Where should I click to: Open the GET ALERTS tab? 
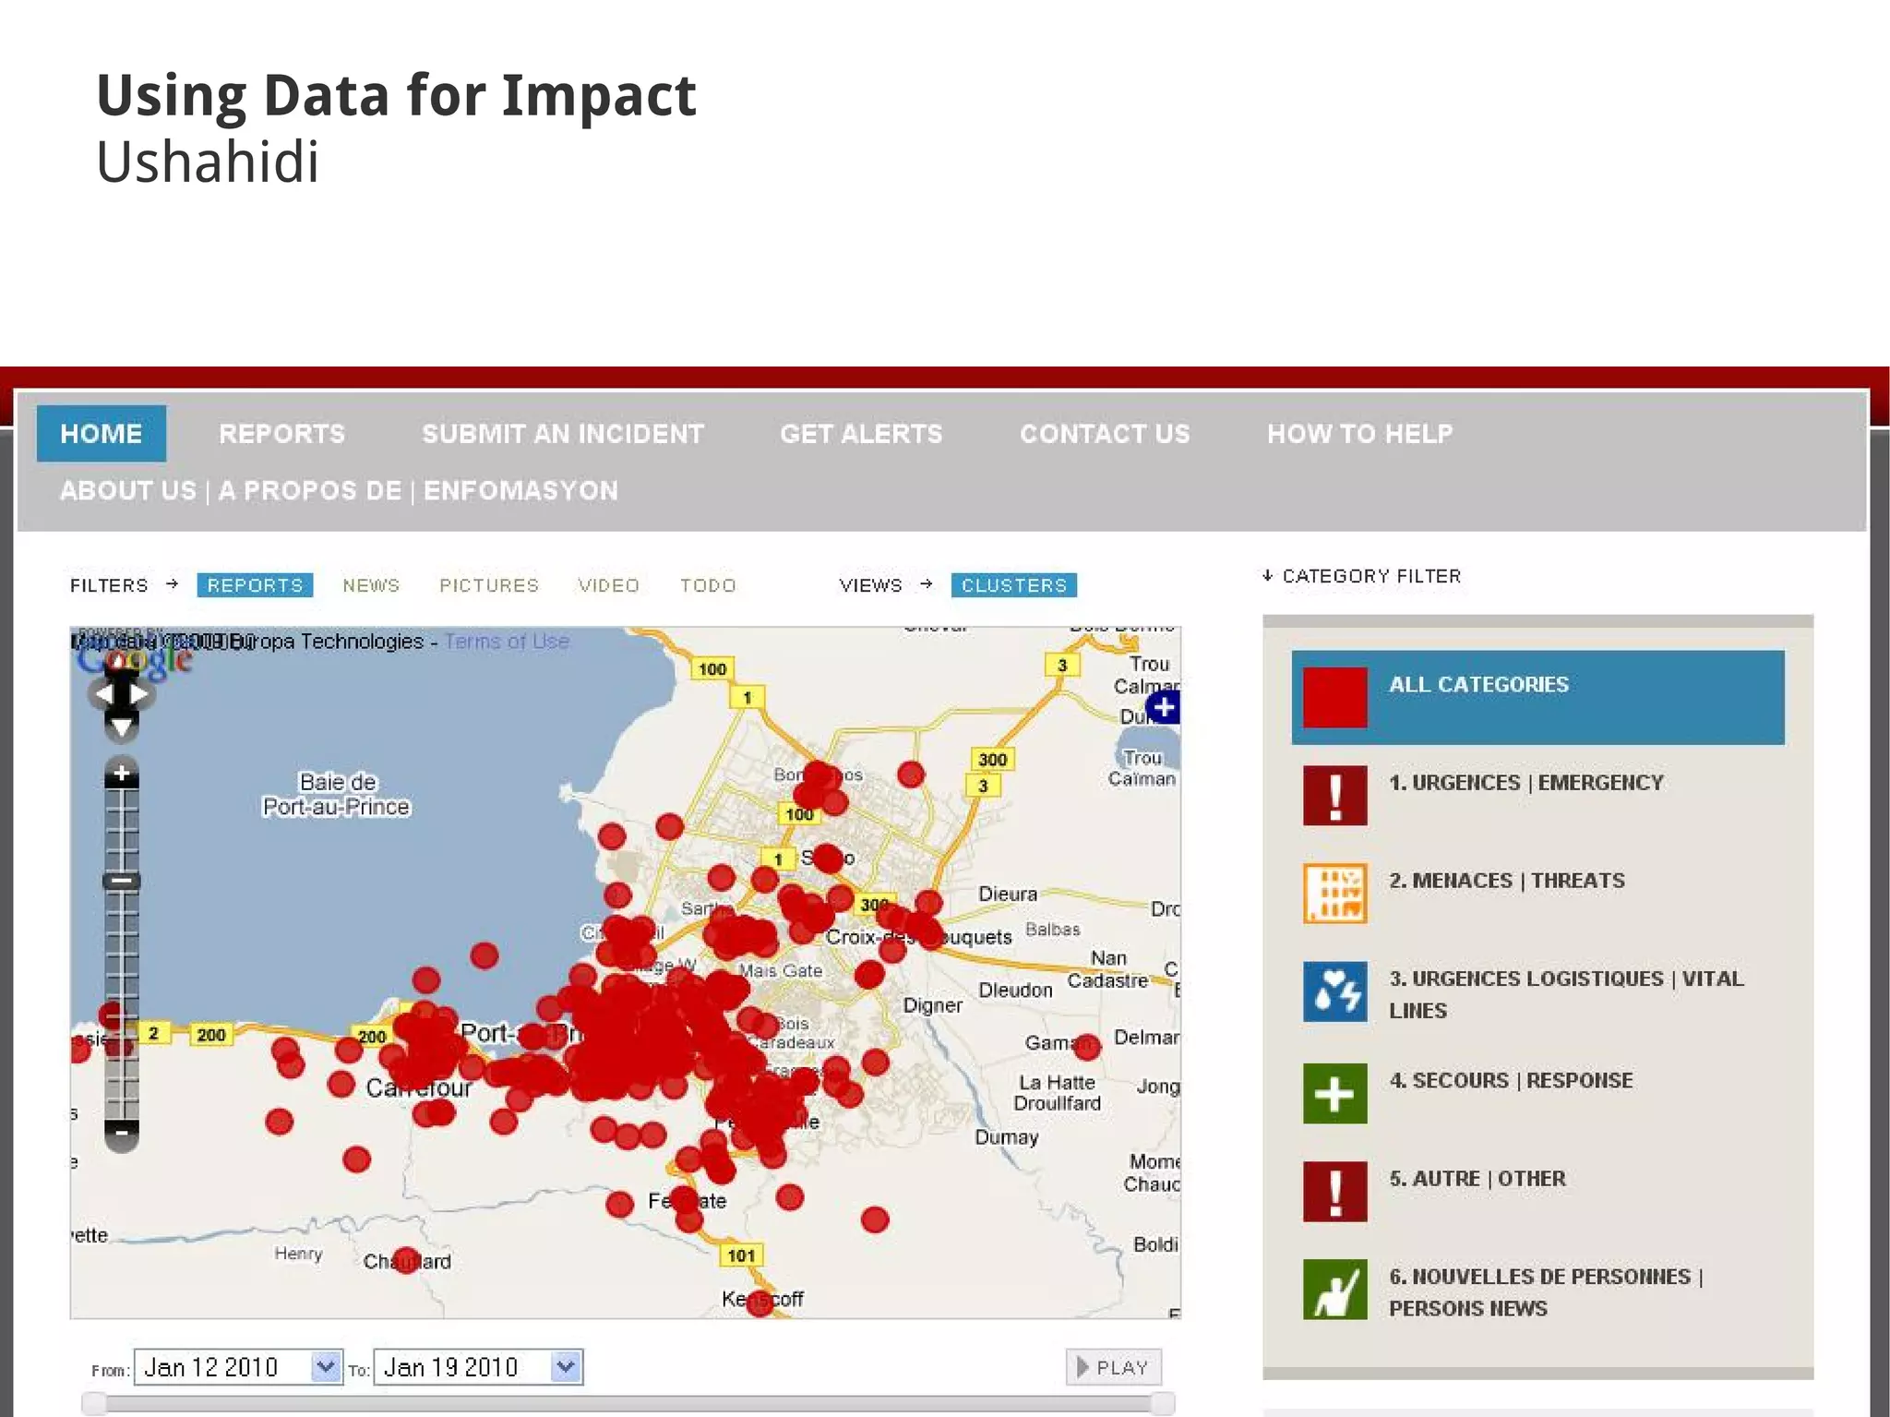click(861, 434)
